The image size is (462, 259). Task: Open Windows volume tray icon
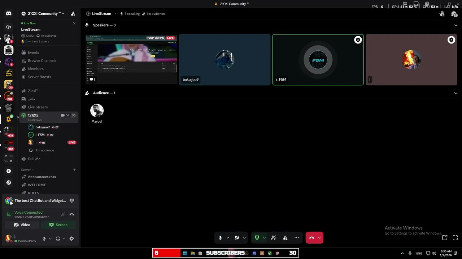click(x=434, y=253)
